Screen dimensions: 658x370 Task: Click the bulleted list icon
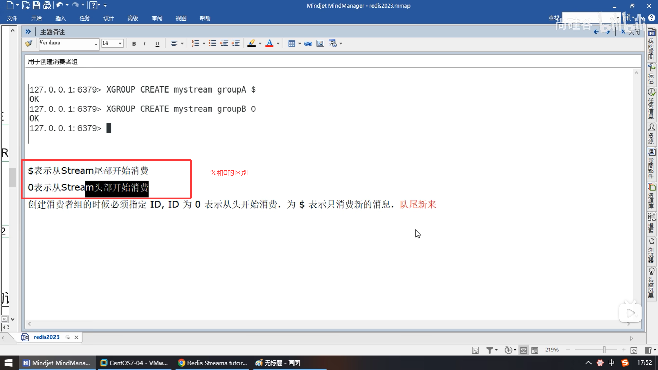tap(212, 44)
